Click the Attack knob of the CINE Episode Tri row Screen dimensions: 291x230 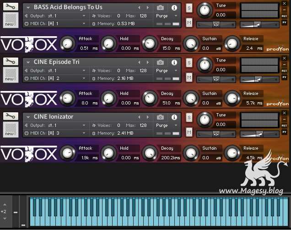tap(67, 98)
